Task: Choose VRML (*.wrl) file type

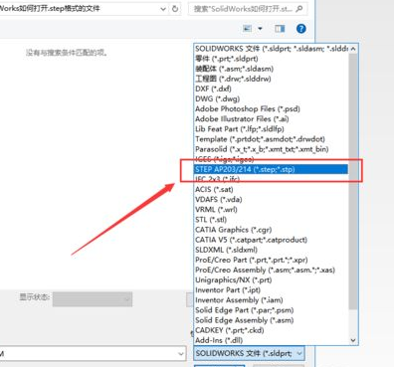Action: [271, 210]
